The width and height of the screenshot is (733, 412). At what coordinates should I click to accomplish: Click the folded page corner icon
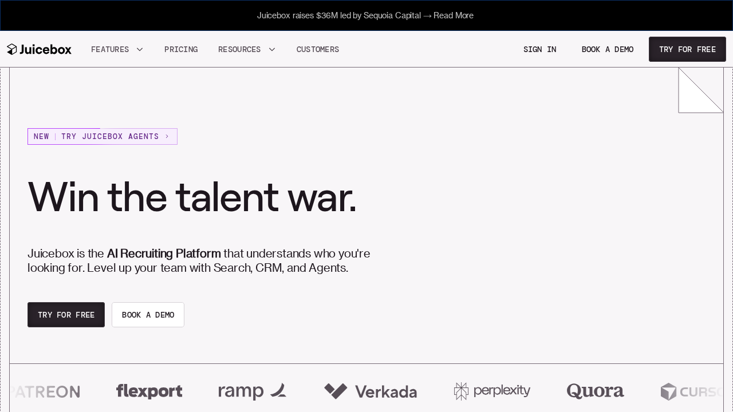[700, 90]
